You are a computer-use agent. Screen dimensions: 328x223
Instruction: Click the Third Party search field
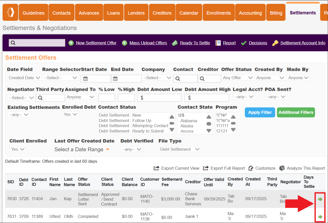(50, 98)
